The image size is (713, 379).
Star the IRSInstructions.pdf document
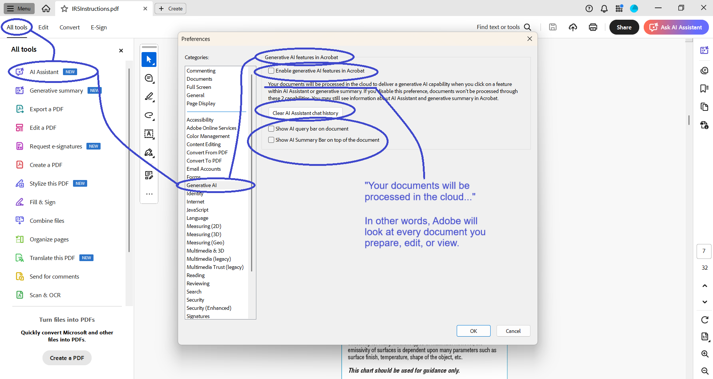tap(64, 9)
